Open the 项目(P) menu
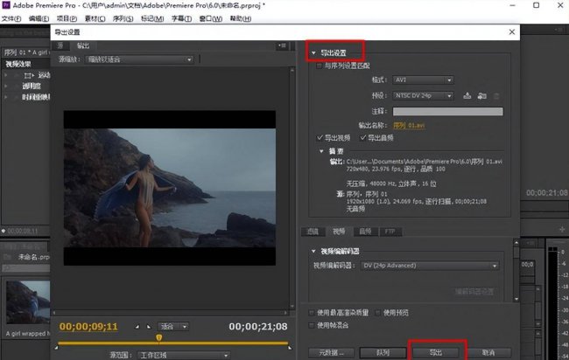Screen dimensions: 569x360 (67, 18)
